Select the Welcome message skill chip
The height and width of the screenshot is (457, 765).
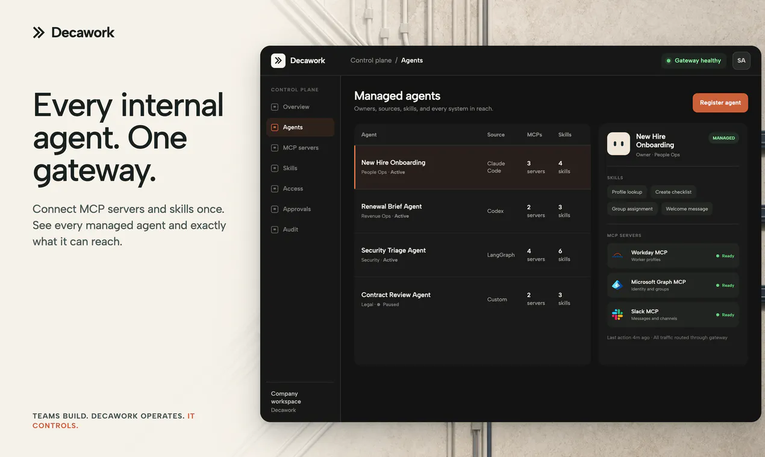tap(687, 209)
